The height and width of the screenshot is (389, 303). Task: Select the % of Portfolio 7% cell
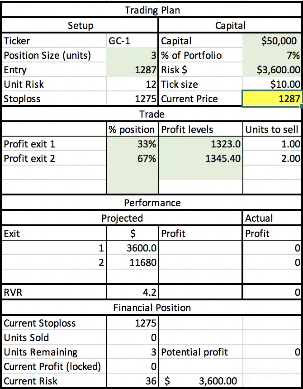tap(272, 56)
